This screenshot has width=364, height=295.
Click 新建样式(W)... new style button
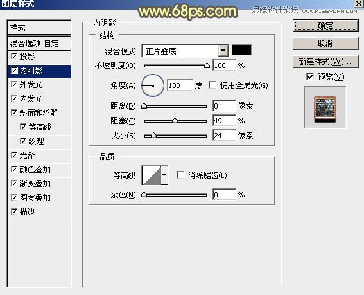pos(325,62)
